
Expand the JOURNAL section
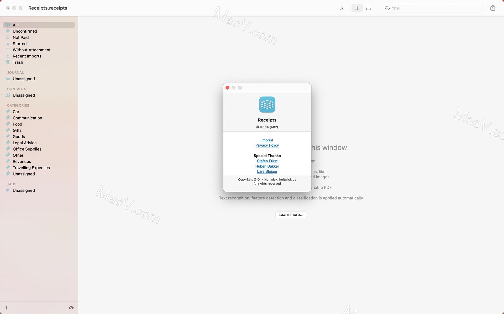15,72
